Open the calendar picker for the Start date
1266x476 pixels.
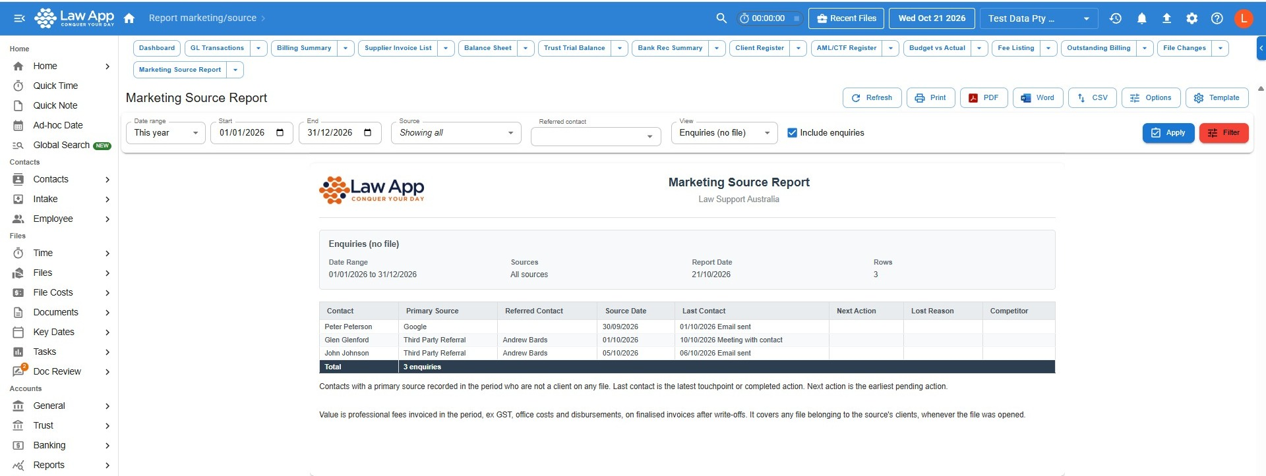point(280,132)
